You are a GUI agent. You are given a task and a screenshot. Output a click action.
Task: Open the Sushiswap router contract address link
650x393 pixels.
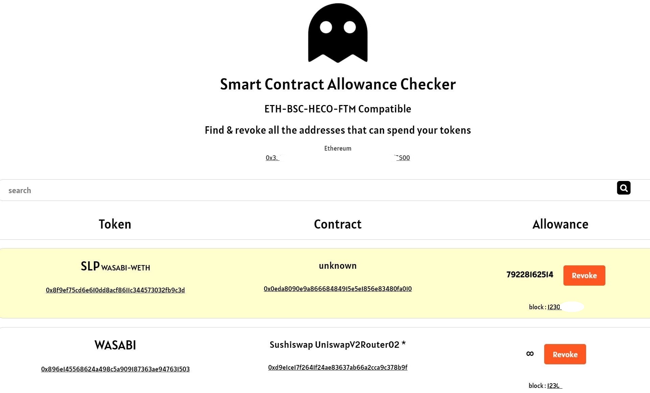[338, 367]
